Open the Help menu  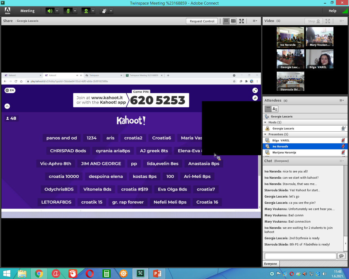[332, 11]
